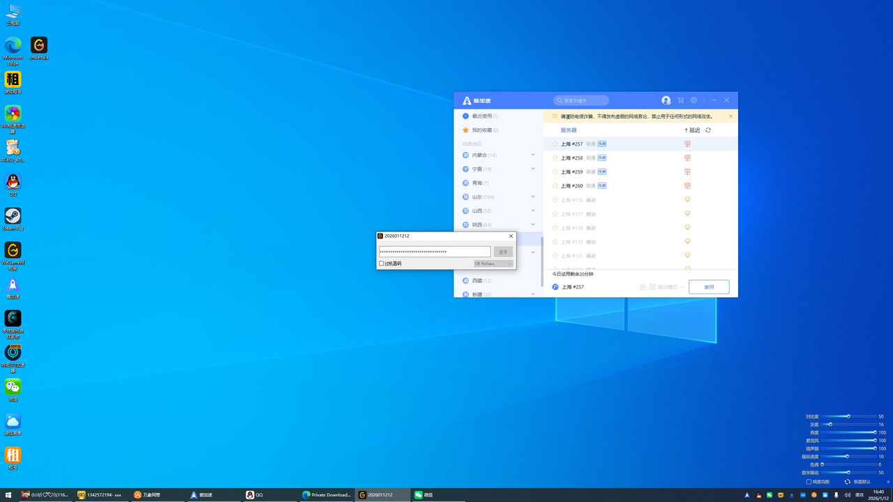
Task: Click the system tray clock 16:40
Action: coord(879,495)
